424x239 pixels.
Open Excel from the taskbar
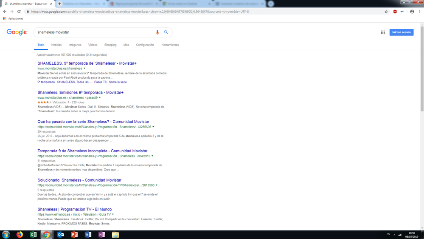point(33,234)
